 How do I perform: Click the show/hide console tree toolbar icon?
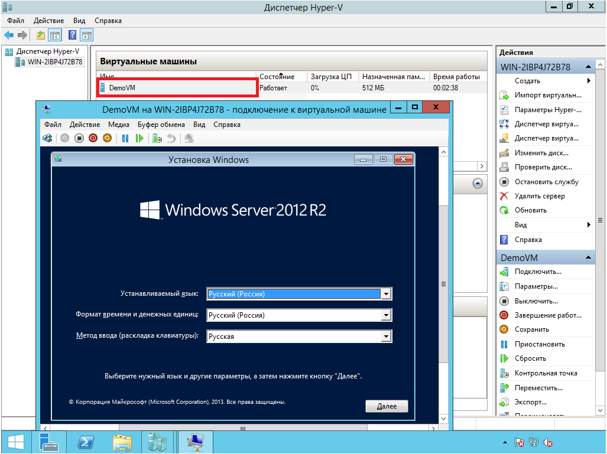click(x=55, y=35)
